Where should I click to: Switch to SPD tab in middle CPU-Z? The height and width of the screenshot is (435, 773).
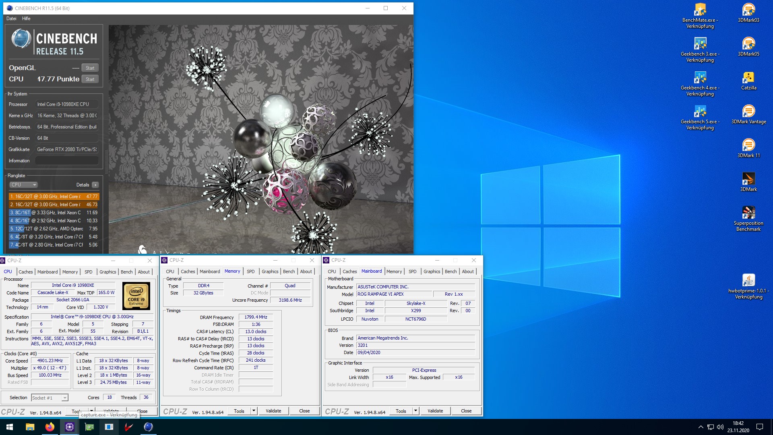(x=250, y=271)
